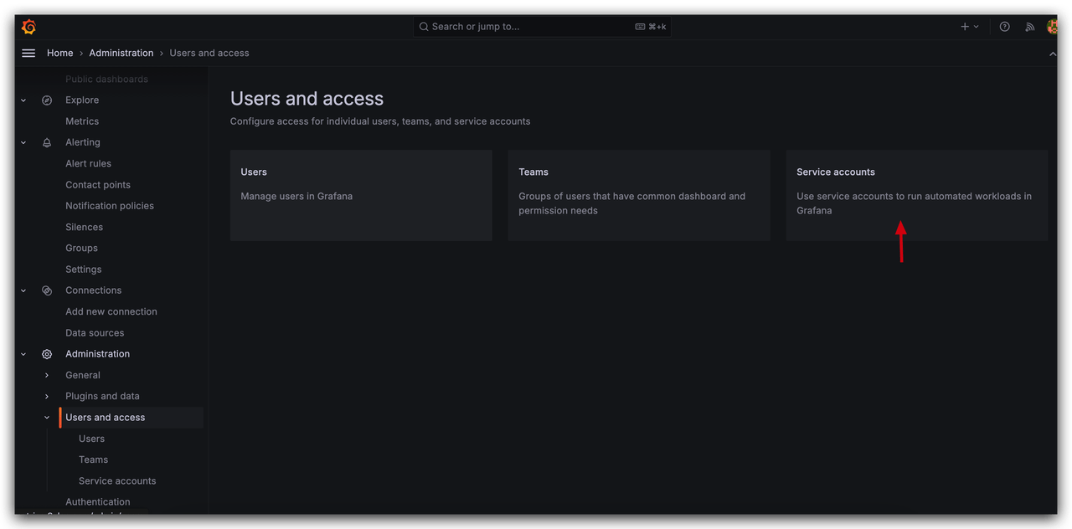This screenshot has width=1072, height=529.
Task: Open the plus new item dropdown
Action: (969, 27)
